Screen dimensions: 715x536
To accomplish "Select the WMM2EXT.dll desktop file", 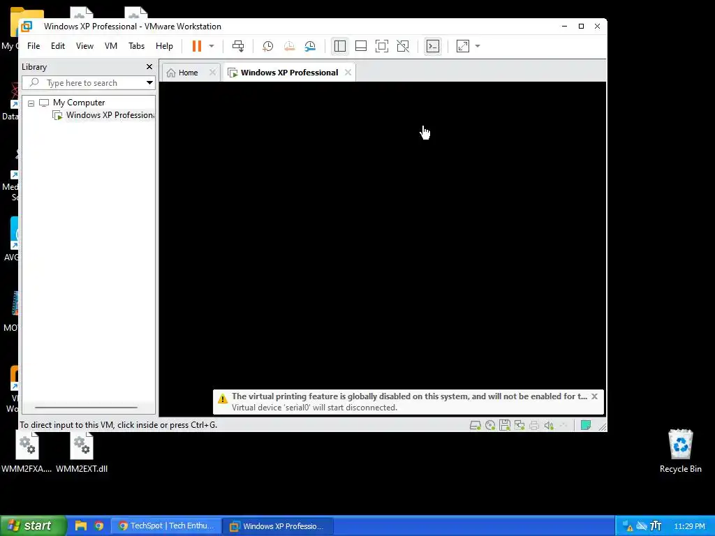I will (x=82, y=452).
